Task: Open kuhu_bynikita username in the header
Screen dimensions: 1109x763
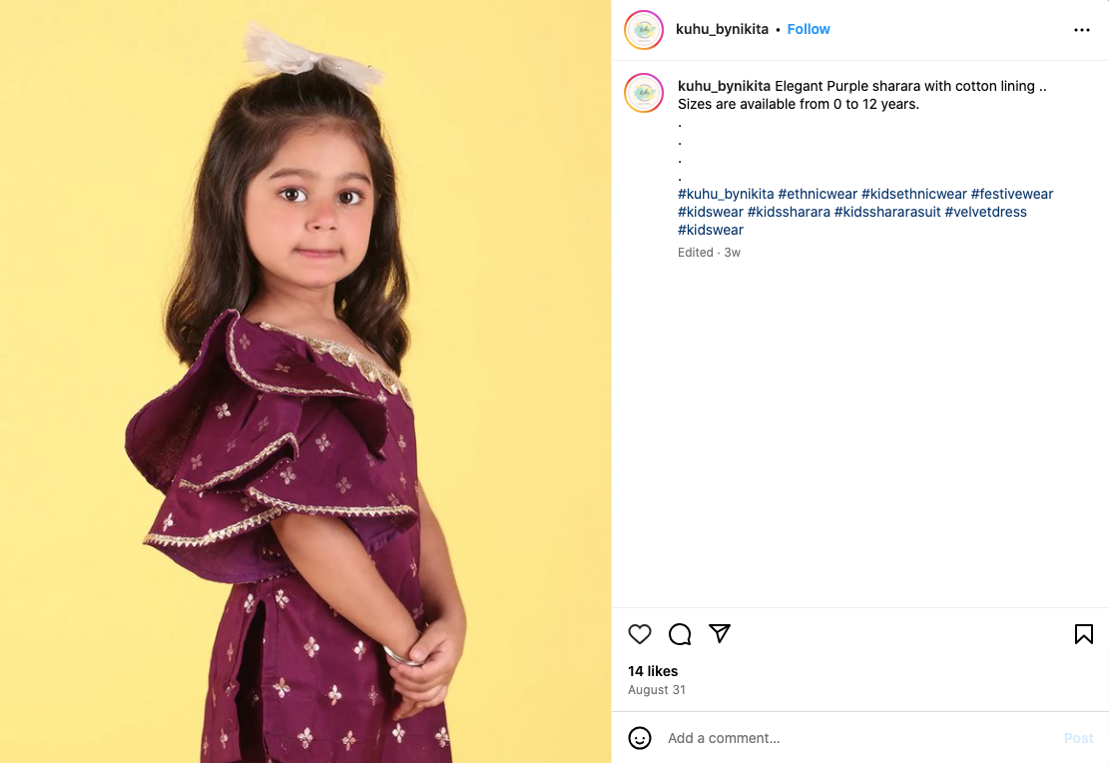Action: tap(722, 29)
